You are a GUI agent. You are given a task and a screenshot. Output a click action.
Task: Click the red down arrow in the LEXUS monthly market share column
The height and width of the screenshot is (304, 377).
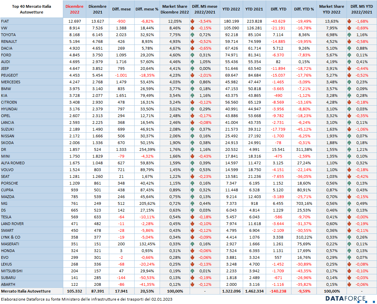tap(192, 264)
